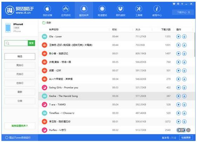Download the Swing Girls - Promise you ringtone

[x=184, y=87]
